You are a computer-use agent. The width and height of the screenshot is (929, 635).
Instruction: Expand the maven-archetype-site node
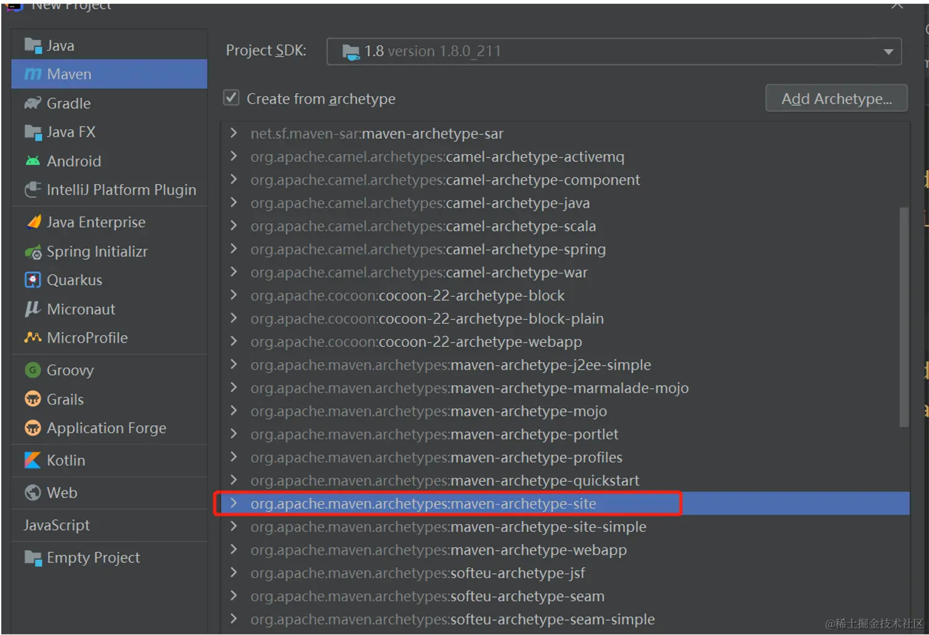click(233, 504)
